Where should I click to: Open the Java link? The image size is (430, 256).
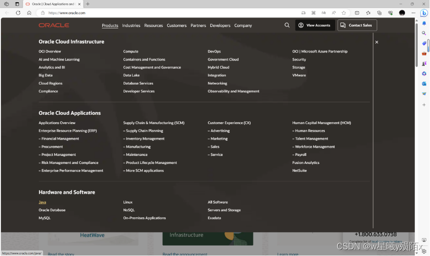pos(42,202)
